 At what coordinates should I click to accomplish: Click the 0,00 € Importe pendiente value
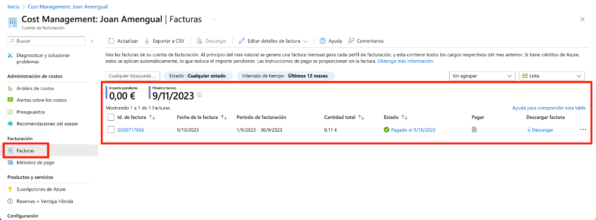coord(122,96)
